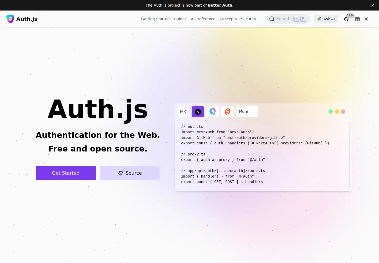Open the GitHub repository icon in header

point(346,19)
